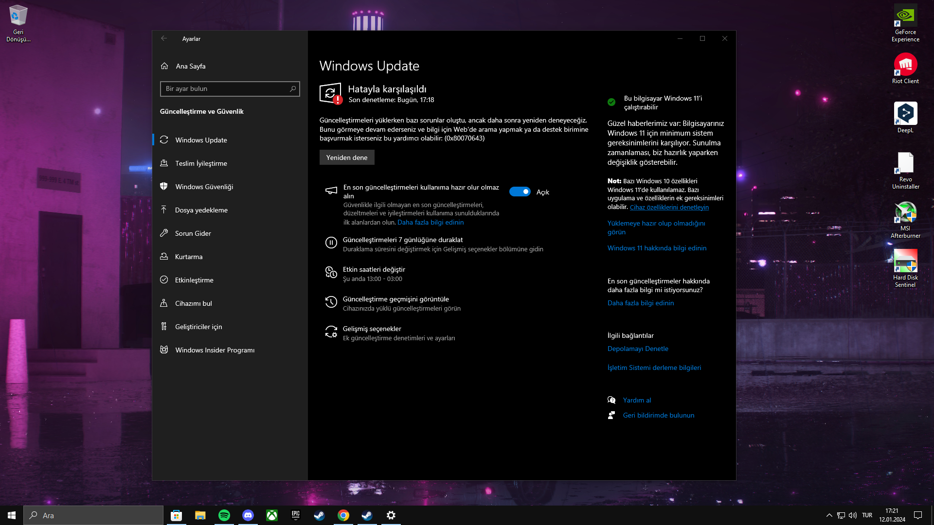Click the Sorun Gider wrench icon
The image size is (934, 525).
coord(164,233)
